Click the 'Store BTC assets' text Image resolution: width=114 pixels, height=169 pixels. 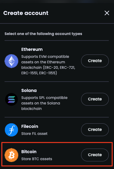(37, 159)
